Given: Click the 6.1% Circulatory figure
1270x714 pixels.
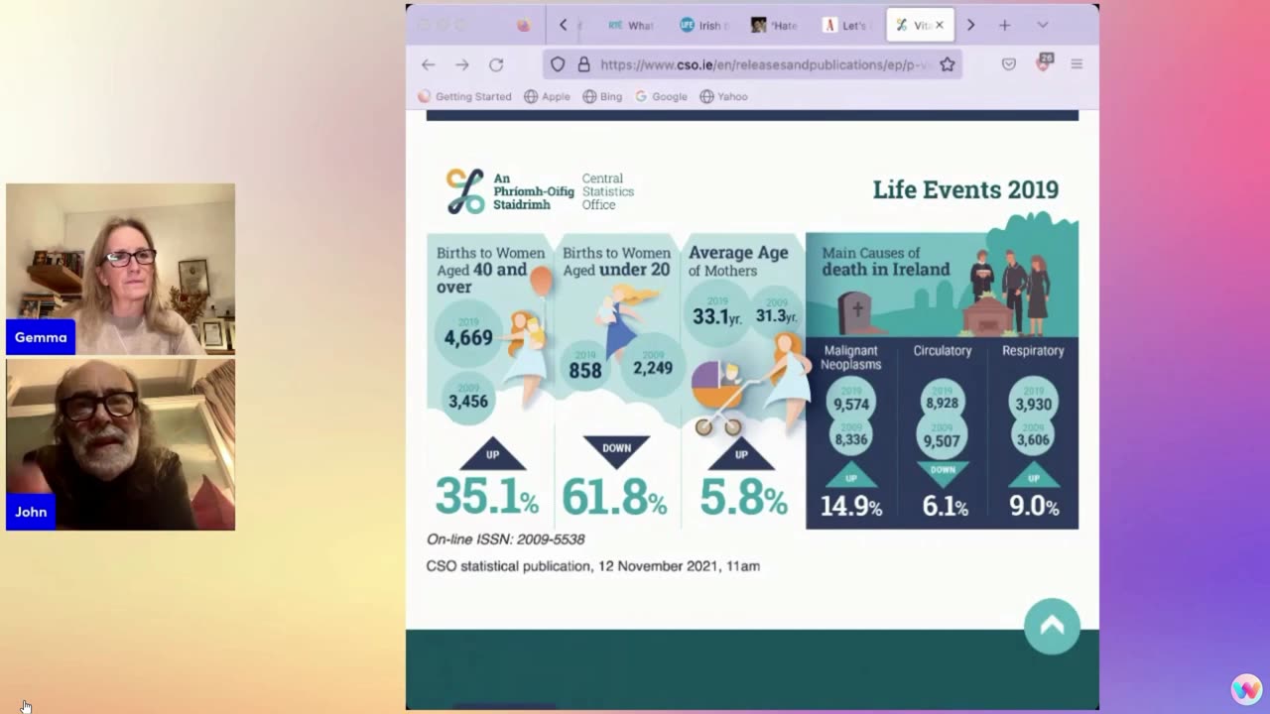Looking at the screenshot, I should pos(945,506).
